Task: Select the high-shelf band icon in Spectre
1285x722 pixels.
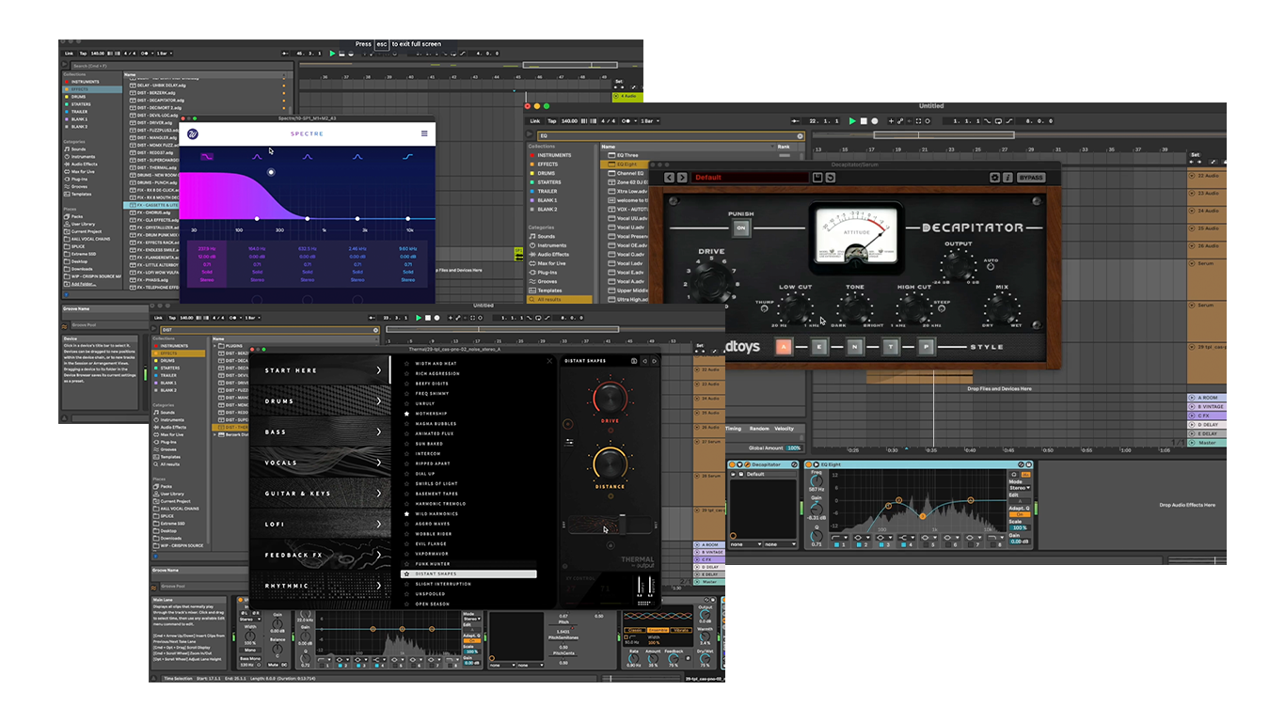Action: [x=407, y=156]
